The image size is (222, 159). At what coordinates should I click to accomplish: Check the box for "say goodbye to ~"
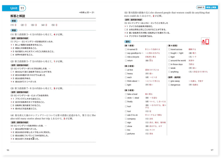click(x=126, y=53)
